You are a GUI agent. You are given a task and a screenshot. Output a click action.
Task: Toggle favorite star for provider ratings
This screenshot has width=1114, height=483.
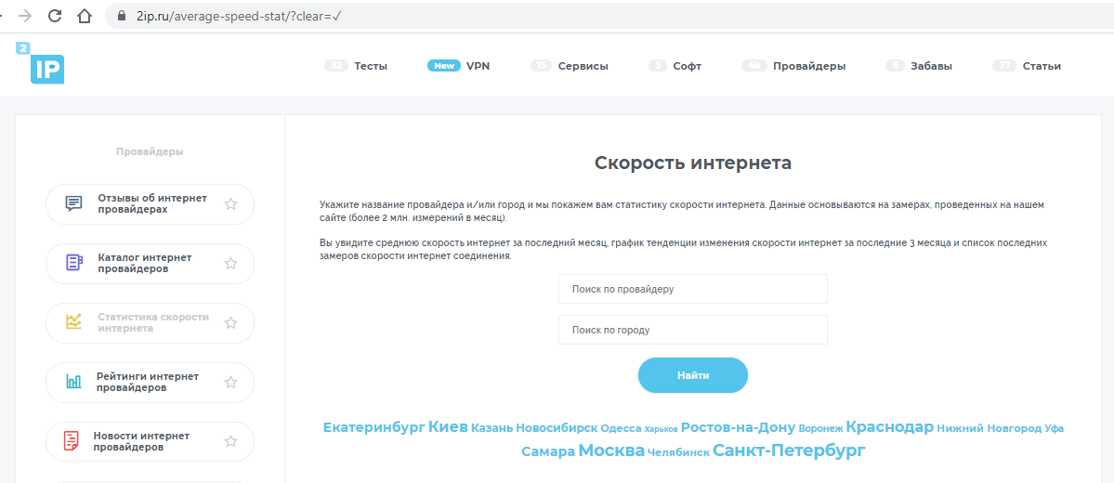click(x=231, y=382)
